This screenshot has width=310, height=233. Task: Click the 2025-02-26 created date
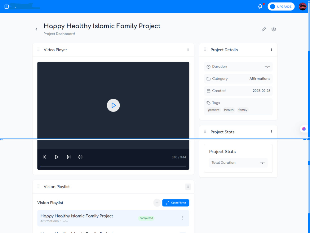[261, 91]
